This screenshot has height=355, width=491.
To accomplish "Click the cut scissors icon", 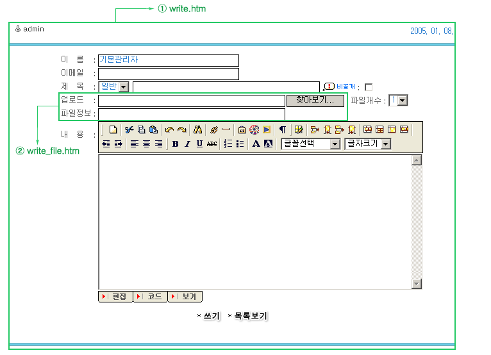I will coord(129,129).
